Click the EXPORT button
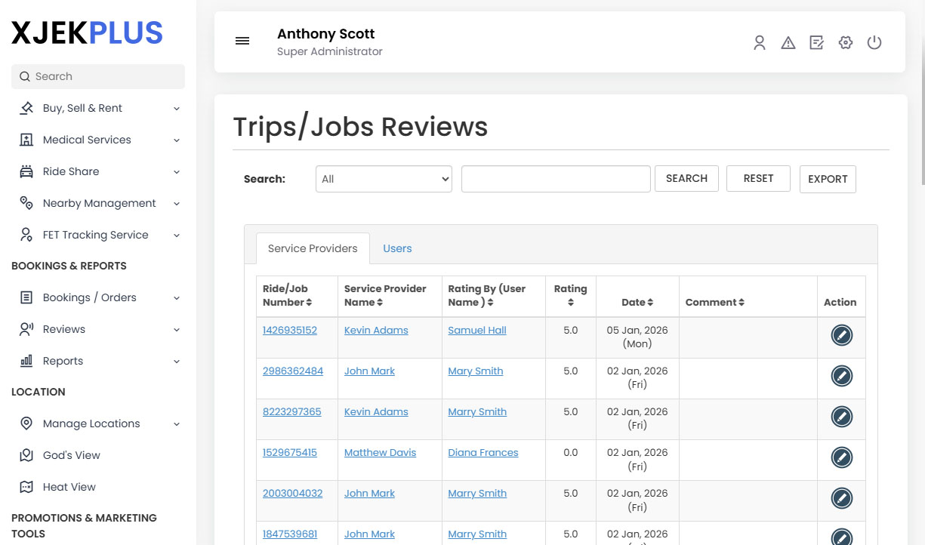 tap(828, 179)
